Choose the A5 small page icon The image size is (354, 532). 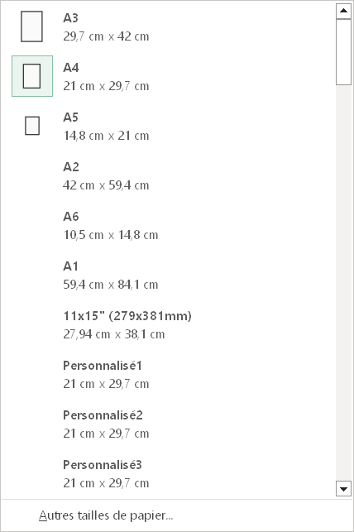click(x=32, y=126)
